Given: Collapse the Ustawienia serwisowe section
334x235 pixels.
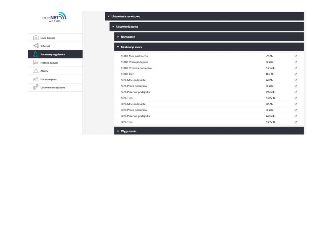Looking at the screenshot, I should 108,16.
